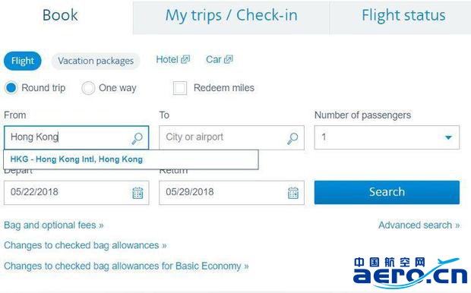Click the magnifier icon in From field
The image size is (471, 293).
click(137, 138)
